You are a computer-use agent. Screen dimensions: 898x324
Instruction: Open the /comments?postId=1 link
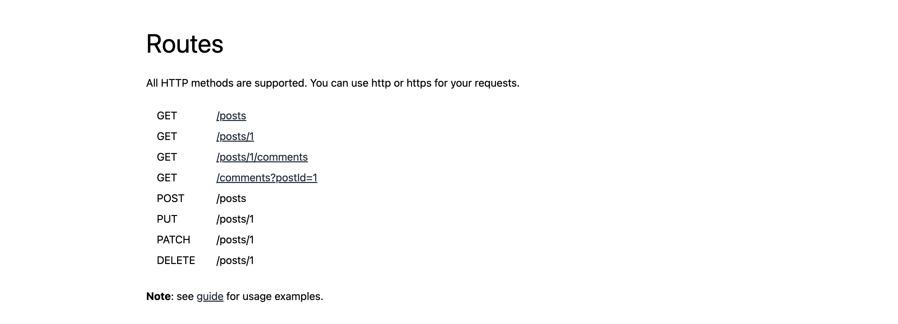tap(267, 178)
